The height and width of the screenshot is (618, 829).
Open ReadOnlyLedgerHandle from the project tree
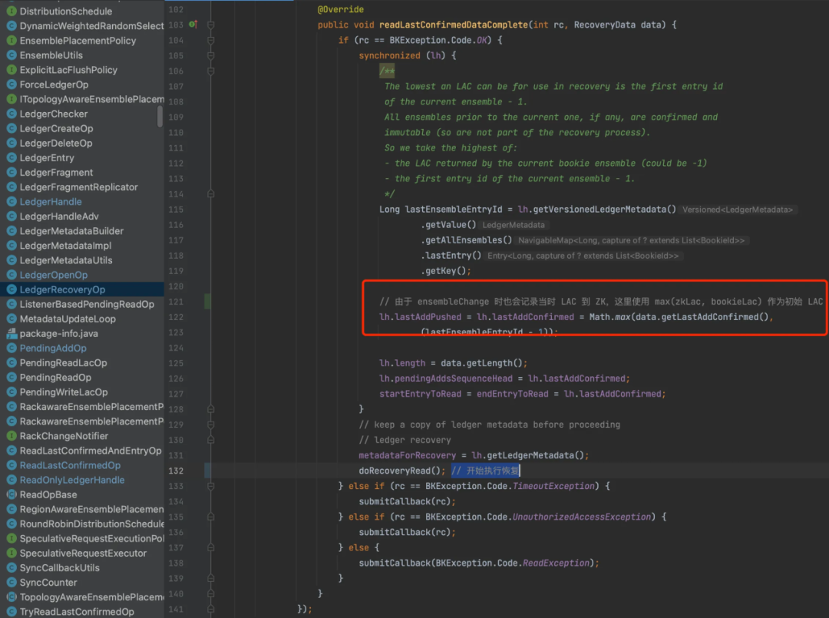pos(72,480)
